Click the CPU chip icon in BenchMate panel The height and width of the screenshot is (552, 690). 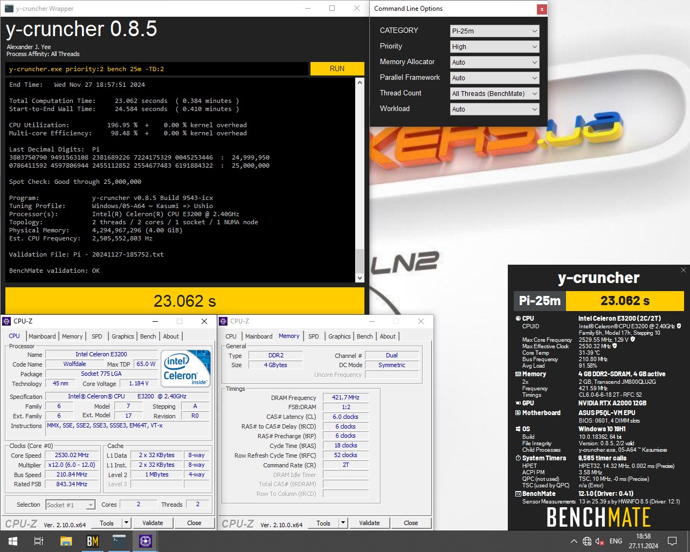518,319
